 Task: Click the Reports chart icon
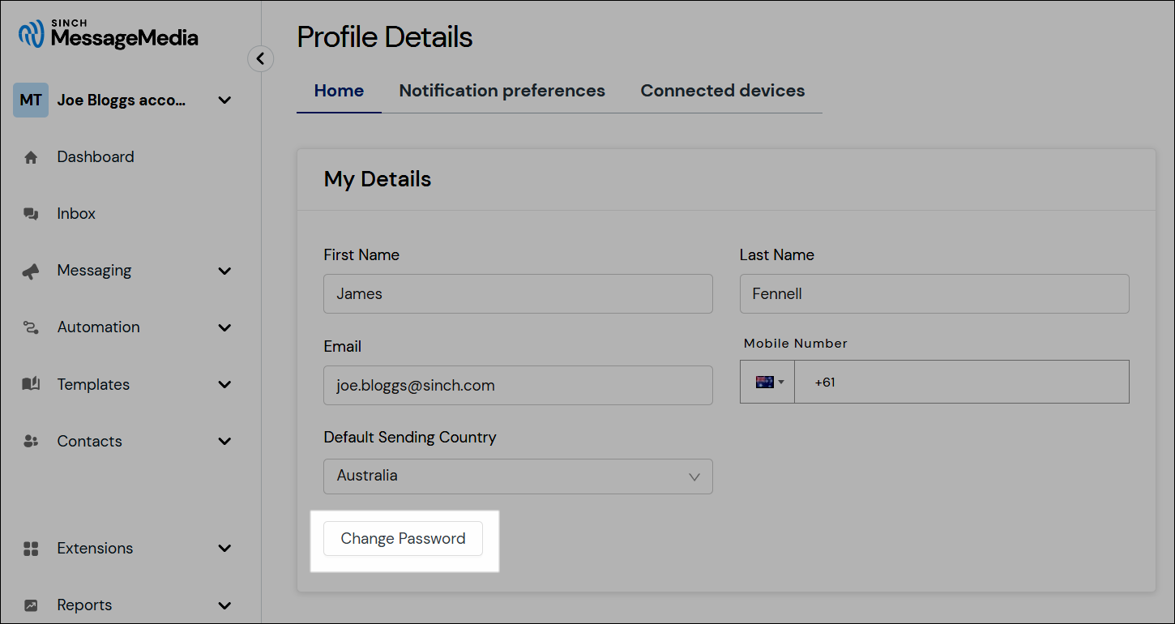pyautogui.click(x=31, y=605)
